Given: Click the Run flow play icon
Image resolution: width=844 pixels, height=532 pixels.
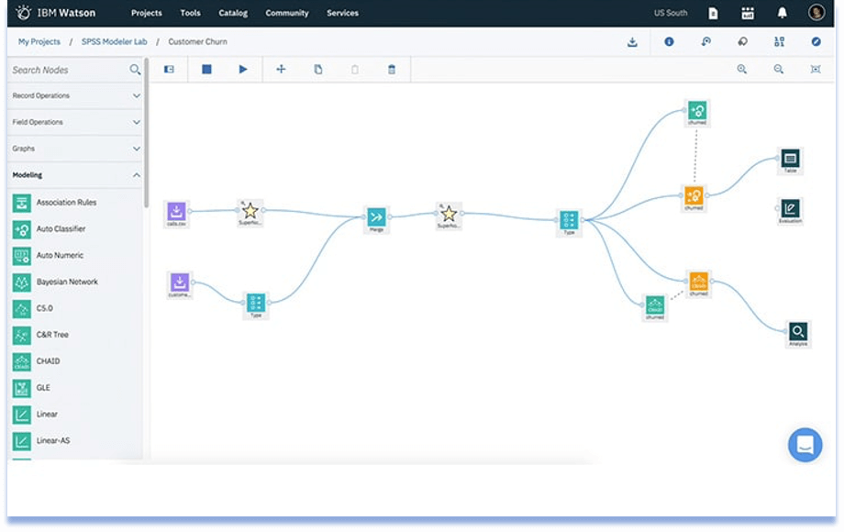Looking at the screenshot, I should 243,70.
